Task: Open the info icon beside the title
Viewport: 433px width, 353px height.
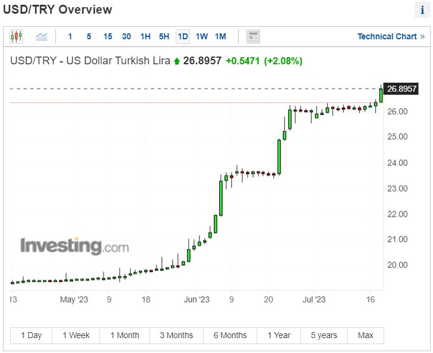Action: 421,10
